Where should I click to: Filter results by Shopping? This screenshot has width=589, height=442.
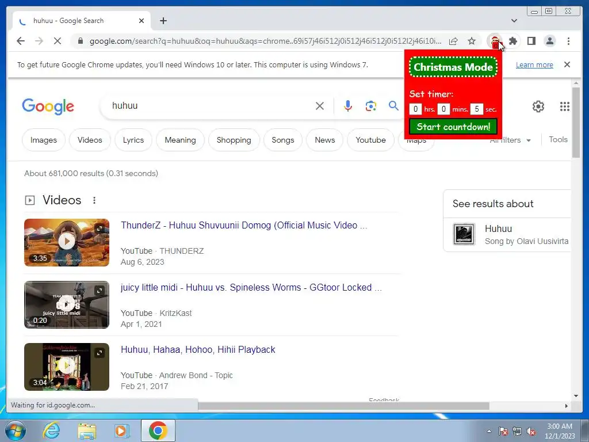point(234,140)
